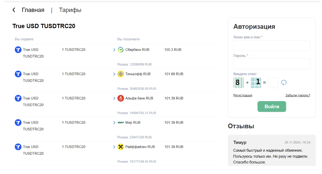The image size is (322, 174).
Task: Click the captcha answer box
Action: coord(273,83)
